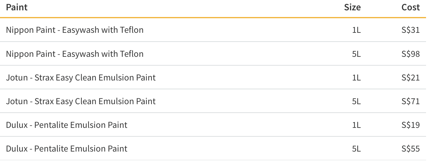Click the S$71 cost value
430x164 pixels.
411,101
